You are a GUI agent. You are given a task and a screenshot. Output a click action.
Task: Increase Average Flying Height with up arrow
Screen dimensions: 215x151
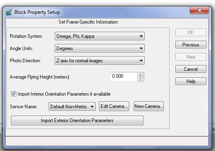click(x=141, y=74)
